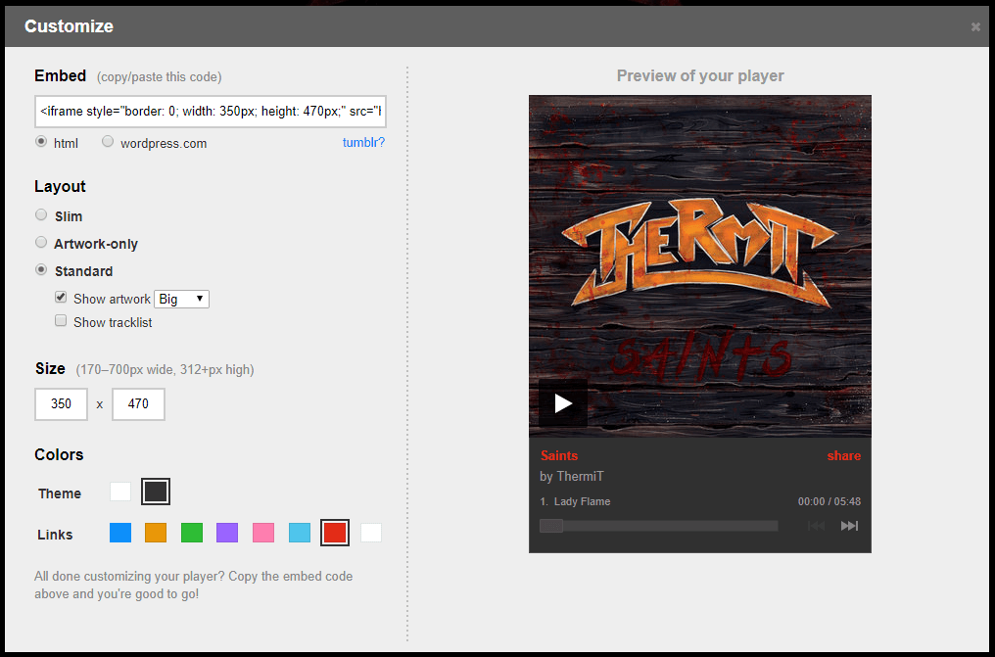Image resolution: width=995 pixels, height=657 pixels.
Task: Close the Customize dialog
Action: click(975, 26)
